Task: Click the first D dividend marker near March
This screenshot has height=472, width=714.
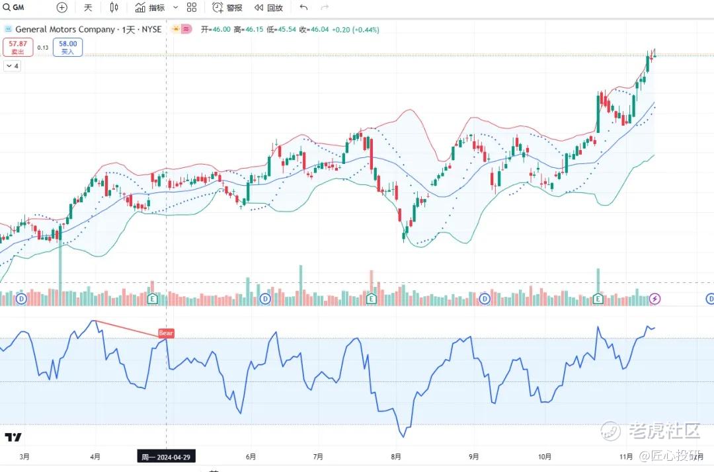Action: point(21,299)
